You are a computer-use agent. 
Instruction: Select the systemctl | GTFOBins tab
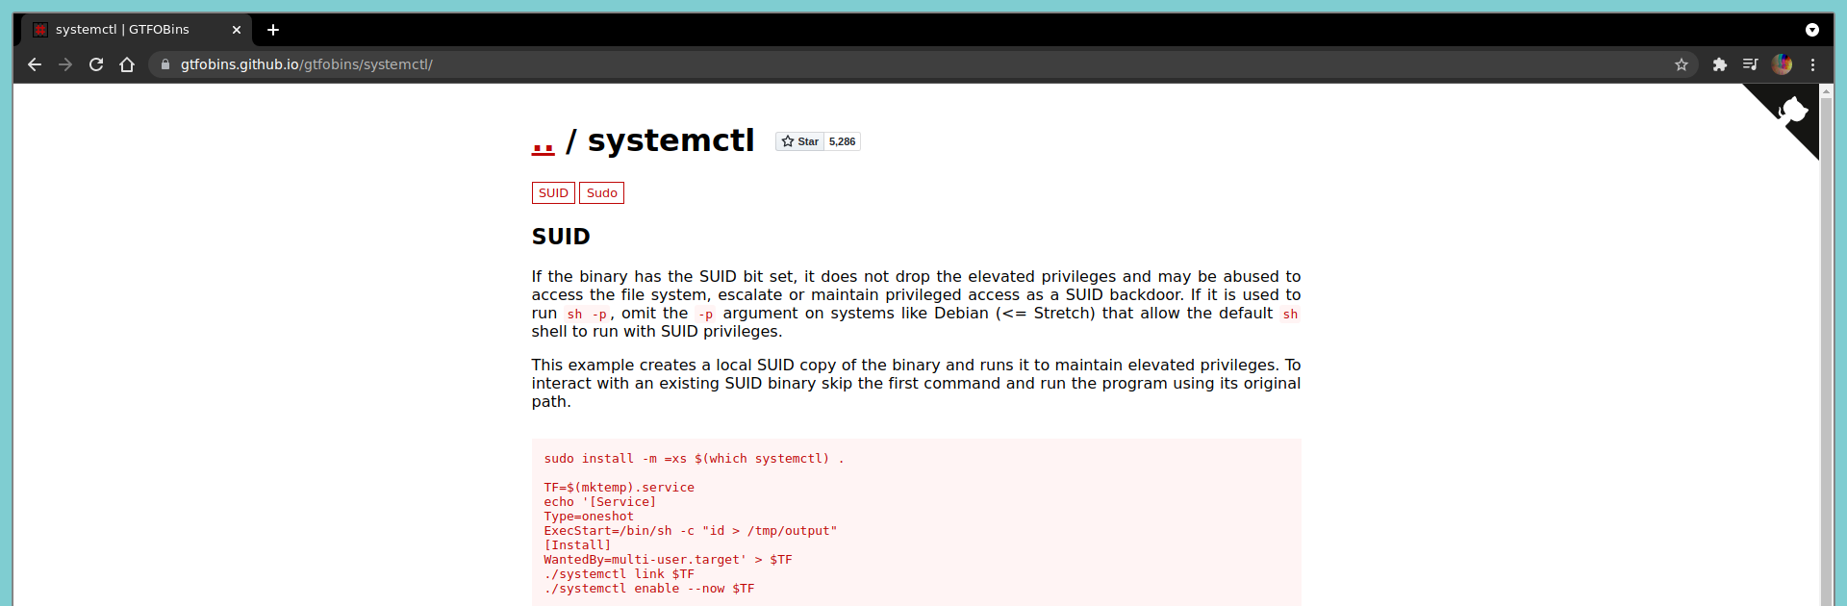(x=135, y=30)
